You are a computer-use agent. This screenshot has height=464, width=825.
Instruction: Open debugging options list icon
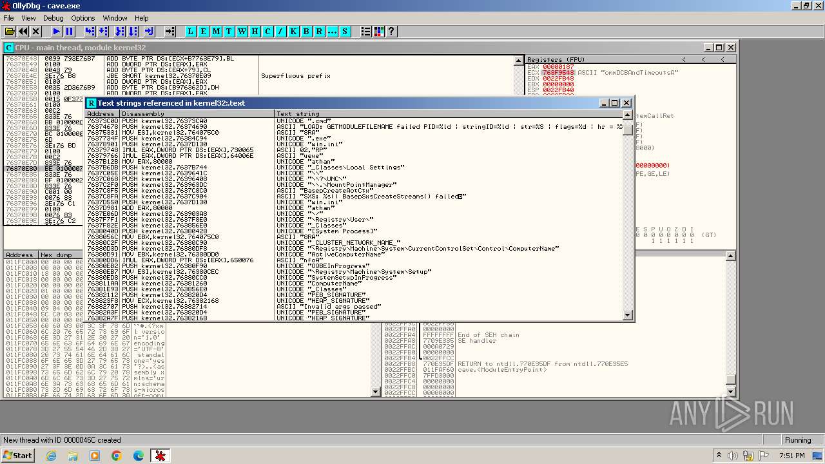coord(366,31)
